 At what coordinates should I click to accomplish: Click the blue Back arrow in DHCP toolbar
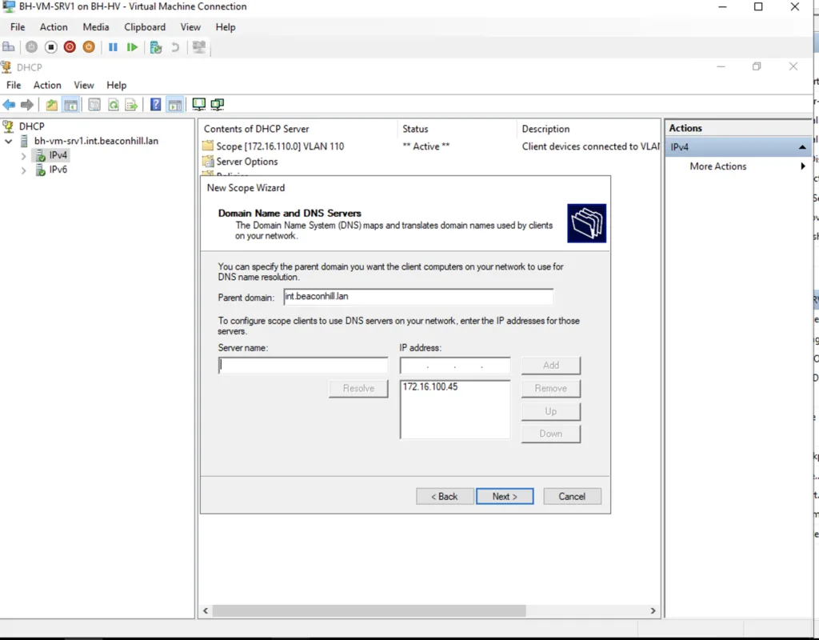click(x=9, y=105)
